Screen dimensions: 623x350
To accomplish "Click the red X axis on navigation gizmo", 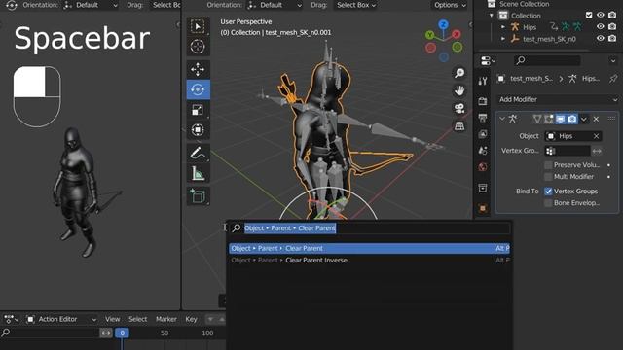I will pyautogui.click(x=457, y=34).
